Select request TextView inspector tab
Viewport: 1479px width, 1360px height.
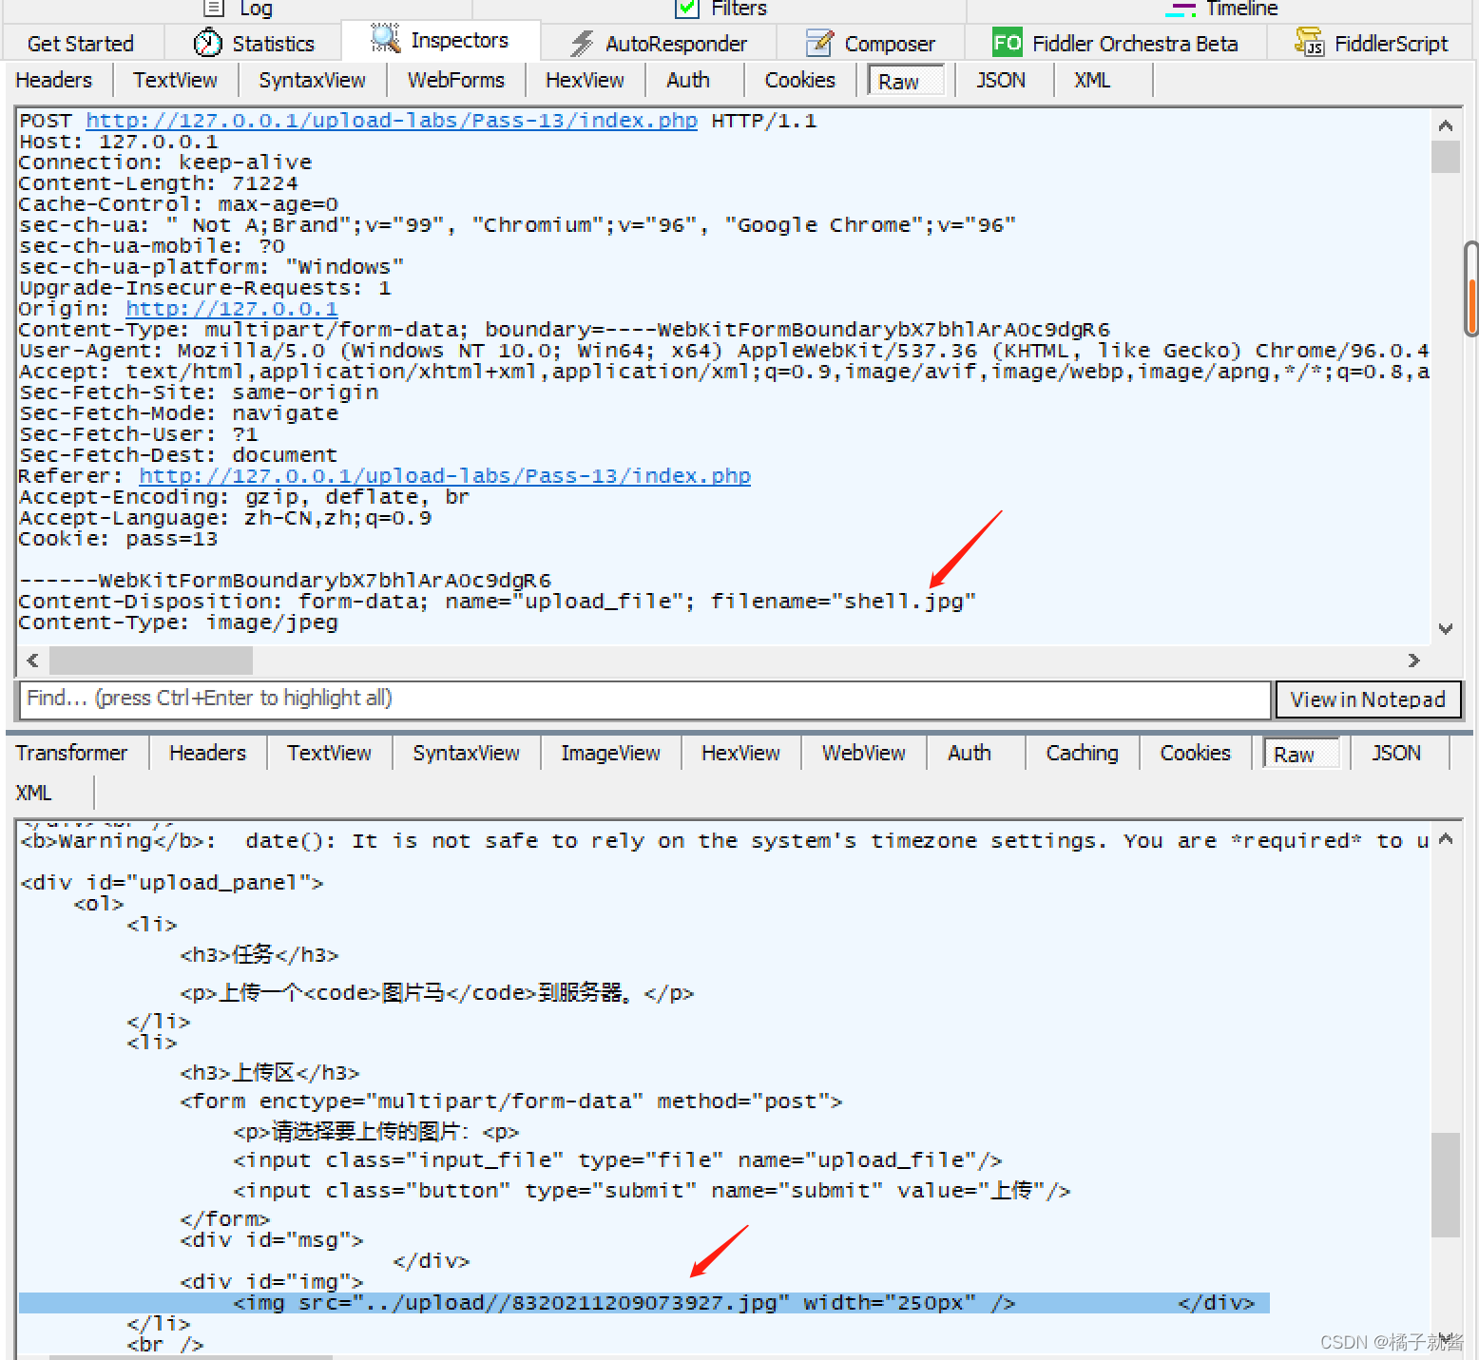pyautogui.click(x=175, y=81)
